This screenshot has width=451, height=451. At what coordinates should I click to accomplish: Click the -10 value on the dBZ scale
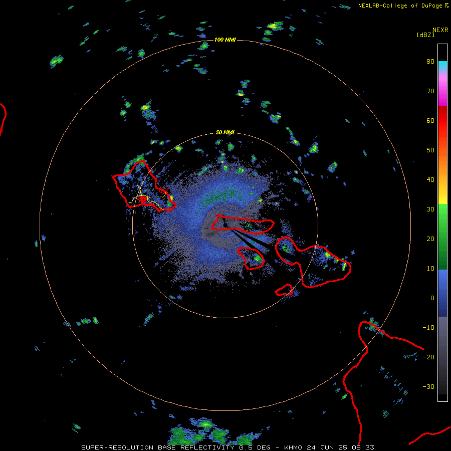[x=428, y=328]
